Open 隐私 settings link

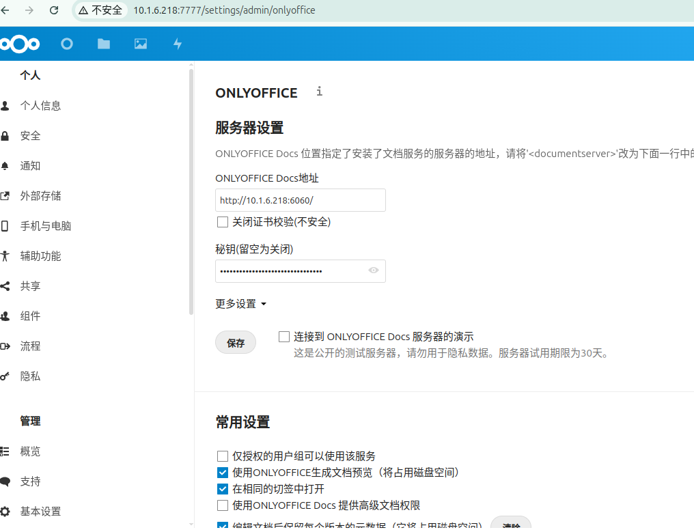30,376
